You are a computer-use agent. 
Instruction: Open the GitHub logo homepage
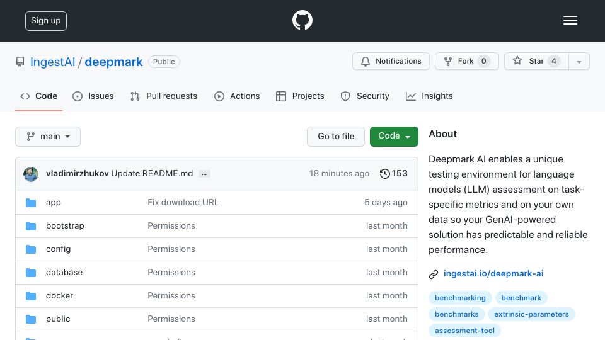coord(302,20)
